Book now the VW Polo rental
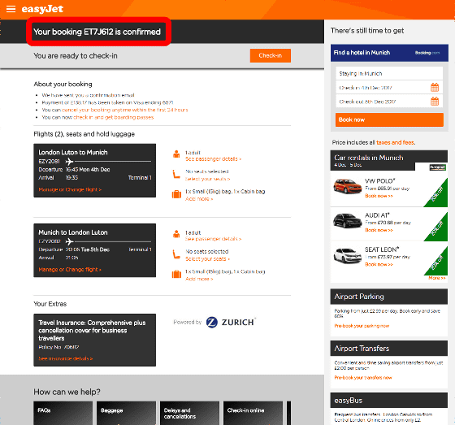This screenshot has height=425, width=455. [x=379, y=196]
